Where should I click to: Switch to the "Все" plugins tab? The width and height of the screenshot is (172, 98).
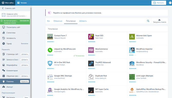click(x=48, y=21)
